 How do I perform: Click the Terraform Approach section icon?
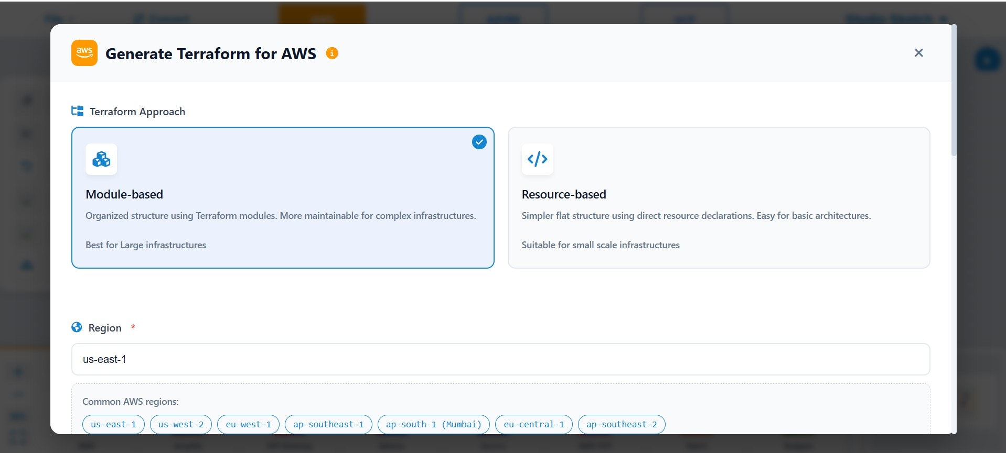coord(78,111)
